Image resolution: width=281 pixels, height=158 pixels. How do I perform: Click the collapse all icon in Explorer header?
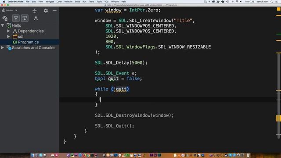click(x=34, y=11)
